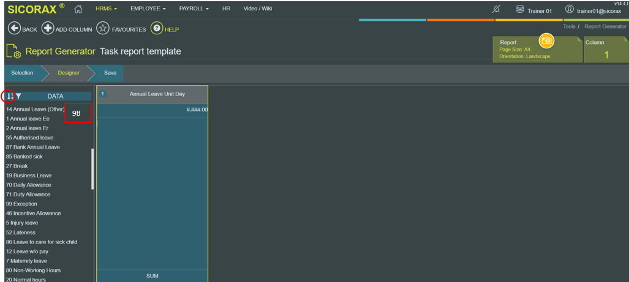Image resolution: width=629 pixels, height=282 pixels.
Task: Go to home via house icon
Action: (78, 9)
